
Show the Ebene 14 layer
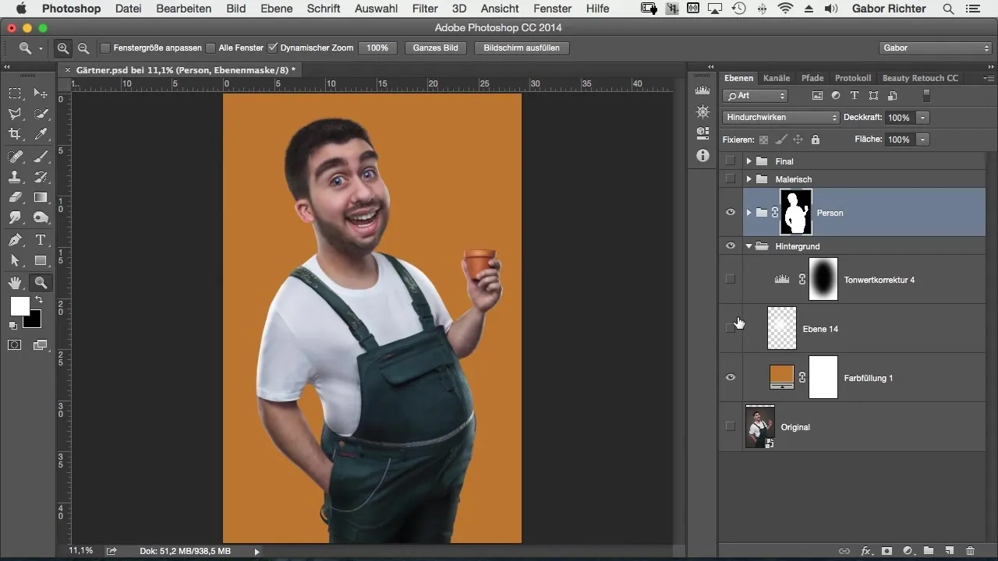point(731,328)
